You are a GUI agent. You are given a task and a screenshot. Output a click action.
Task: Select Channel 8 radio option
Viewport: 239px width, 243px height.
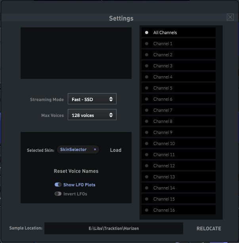coord(178,121)
